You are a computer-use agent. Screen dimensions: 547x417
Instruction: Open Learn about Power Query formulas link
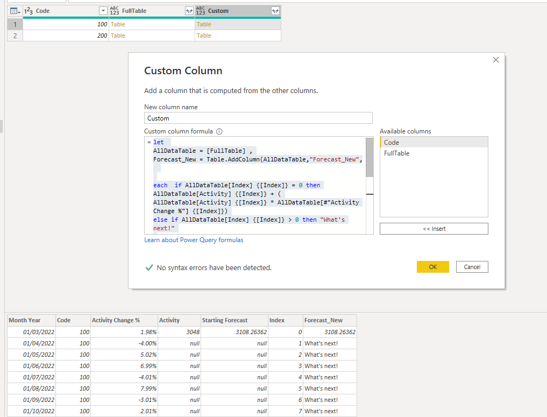coord(194,240)
